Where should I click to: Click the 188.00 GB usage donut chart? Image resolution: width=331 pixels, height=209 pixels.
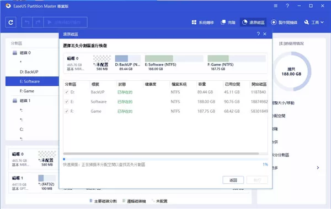(291, 71)
